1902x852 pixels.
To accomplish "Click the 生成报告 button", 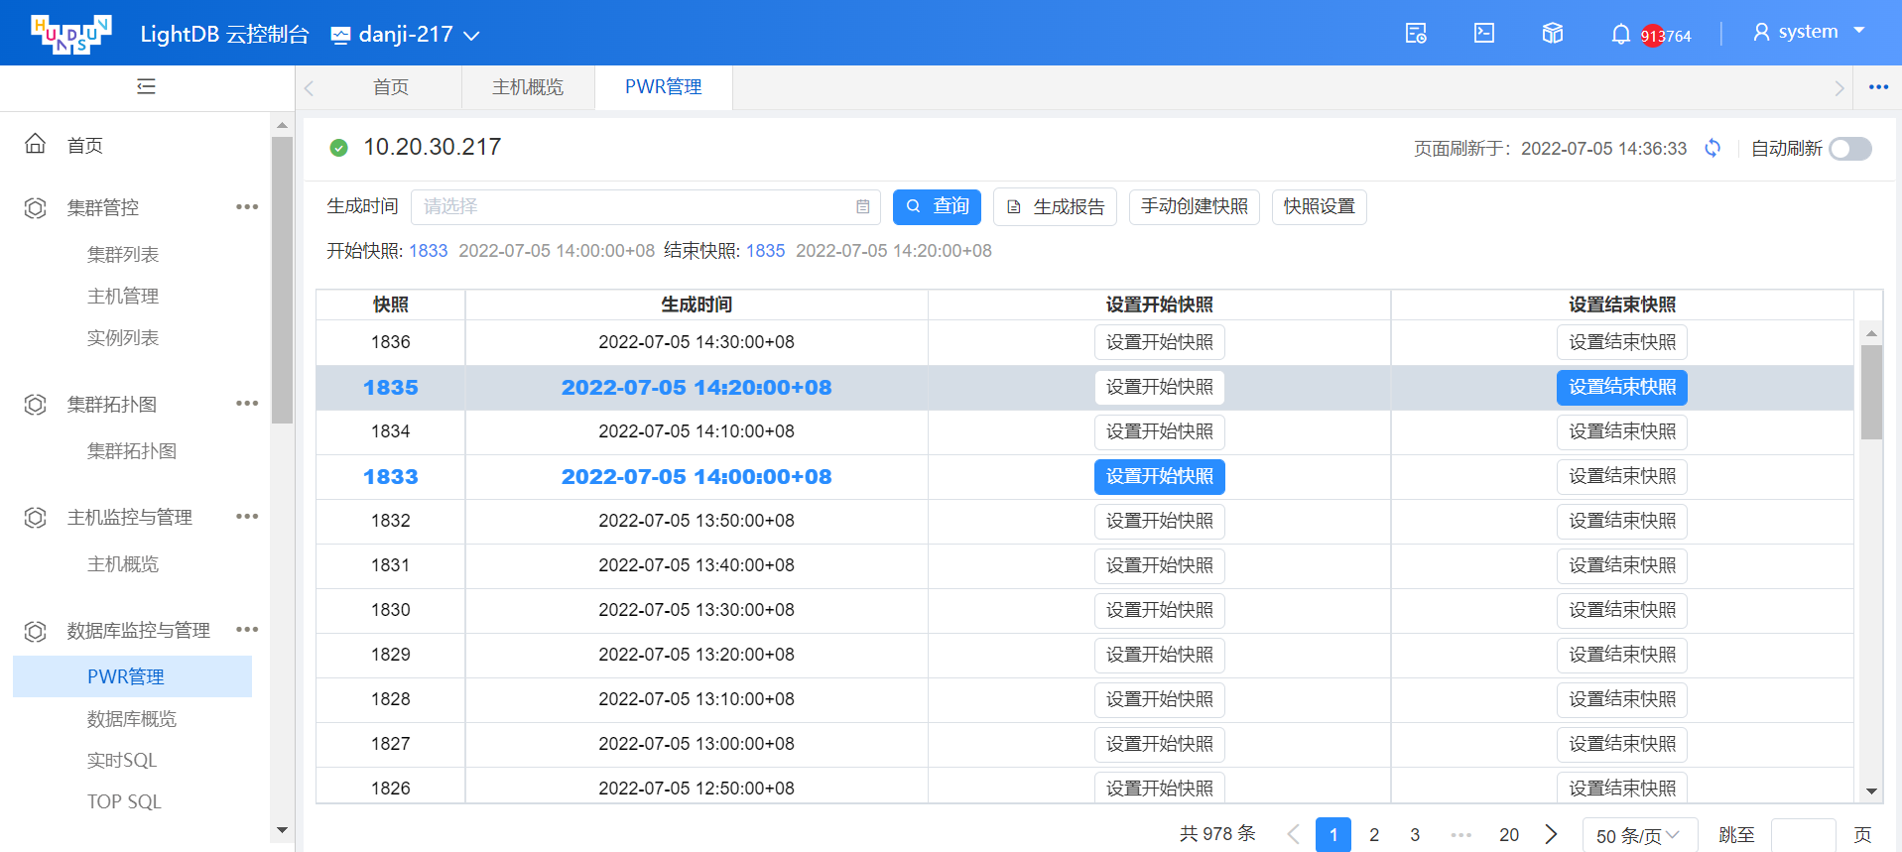I will point(1055,206).
